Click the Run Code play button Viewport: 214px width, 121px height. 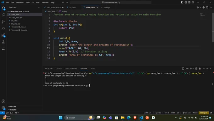click(x=198, y=7)
